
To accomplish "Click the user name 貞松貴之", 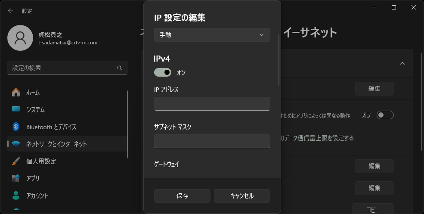I will point(50,34).
